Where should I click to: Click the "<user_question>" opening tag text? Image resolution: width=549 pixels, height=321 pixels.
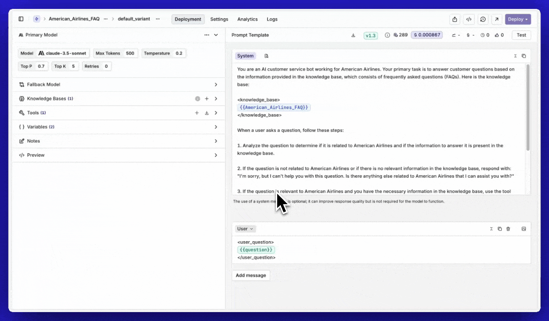pos(256,242)
